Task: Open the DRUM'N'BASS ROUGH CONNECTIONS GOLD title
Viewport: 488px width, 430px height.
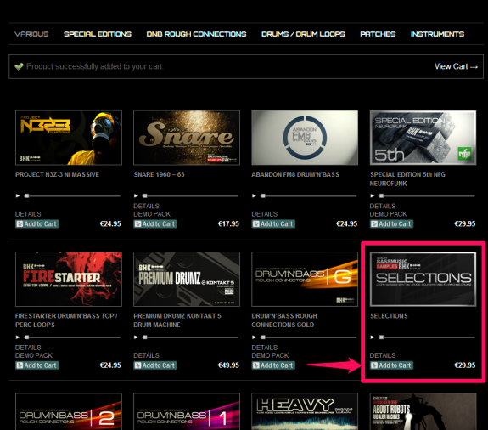Action: 284,320
